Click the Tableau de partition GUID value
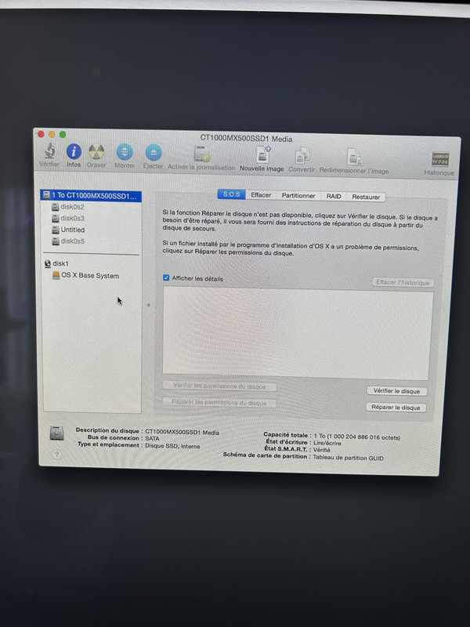The height and width of the screenshot is (627, 470). tap(348, 458)
